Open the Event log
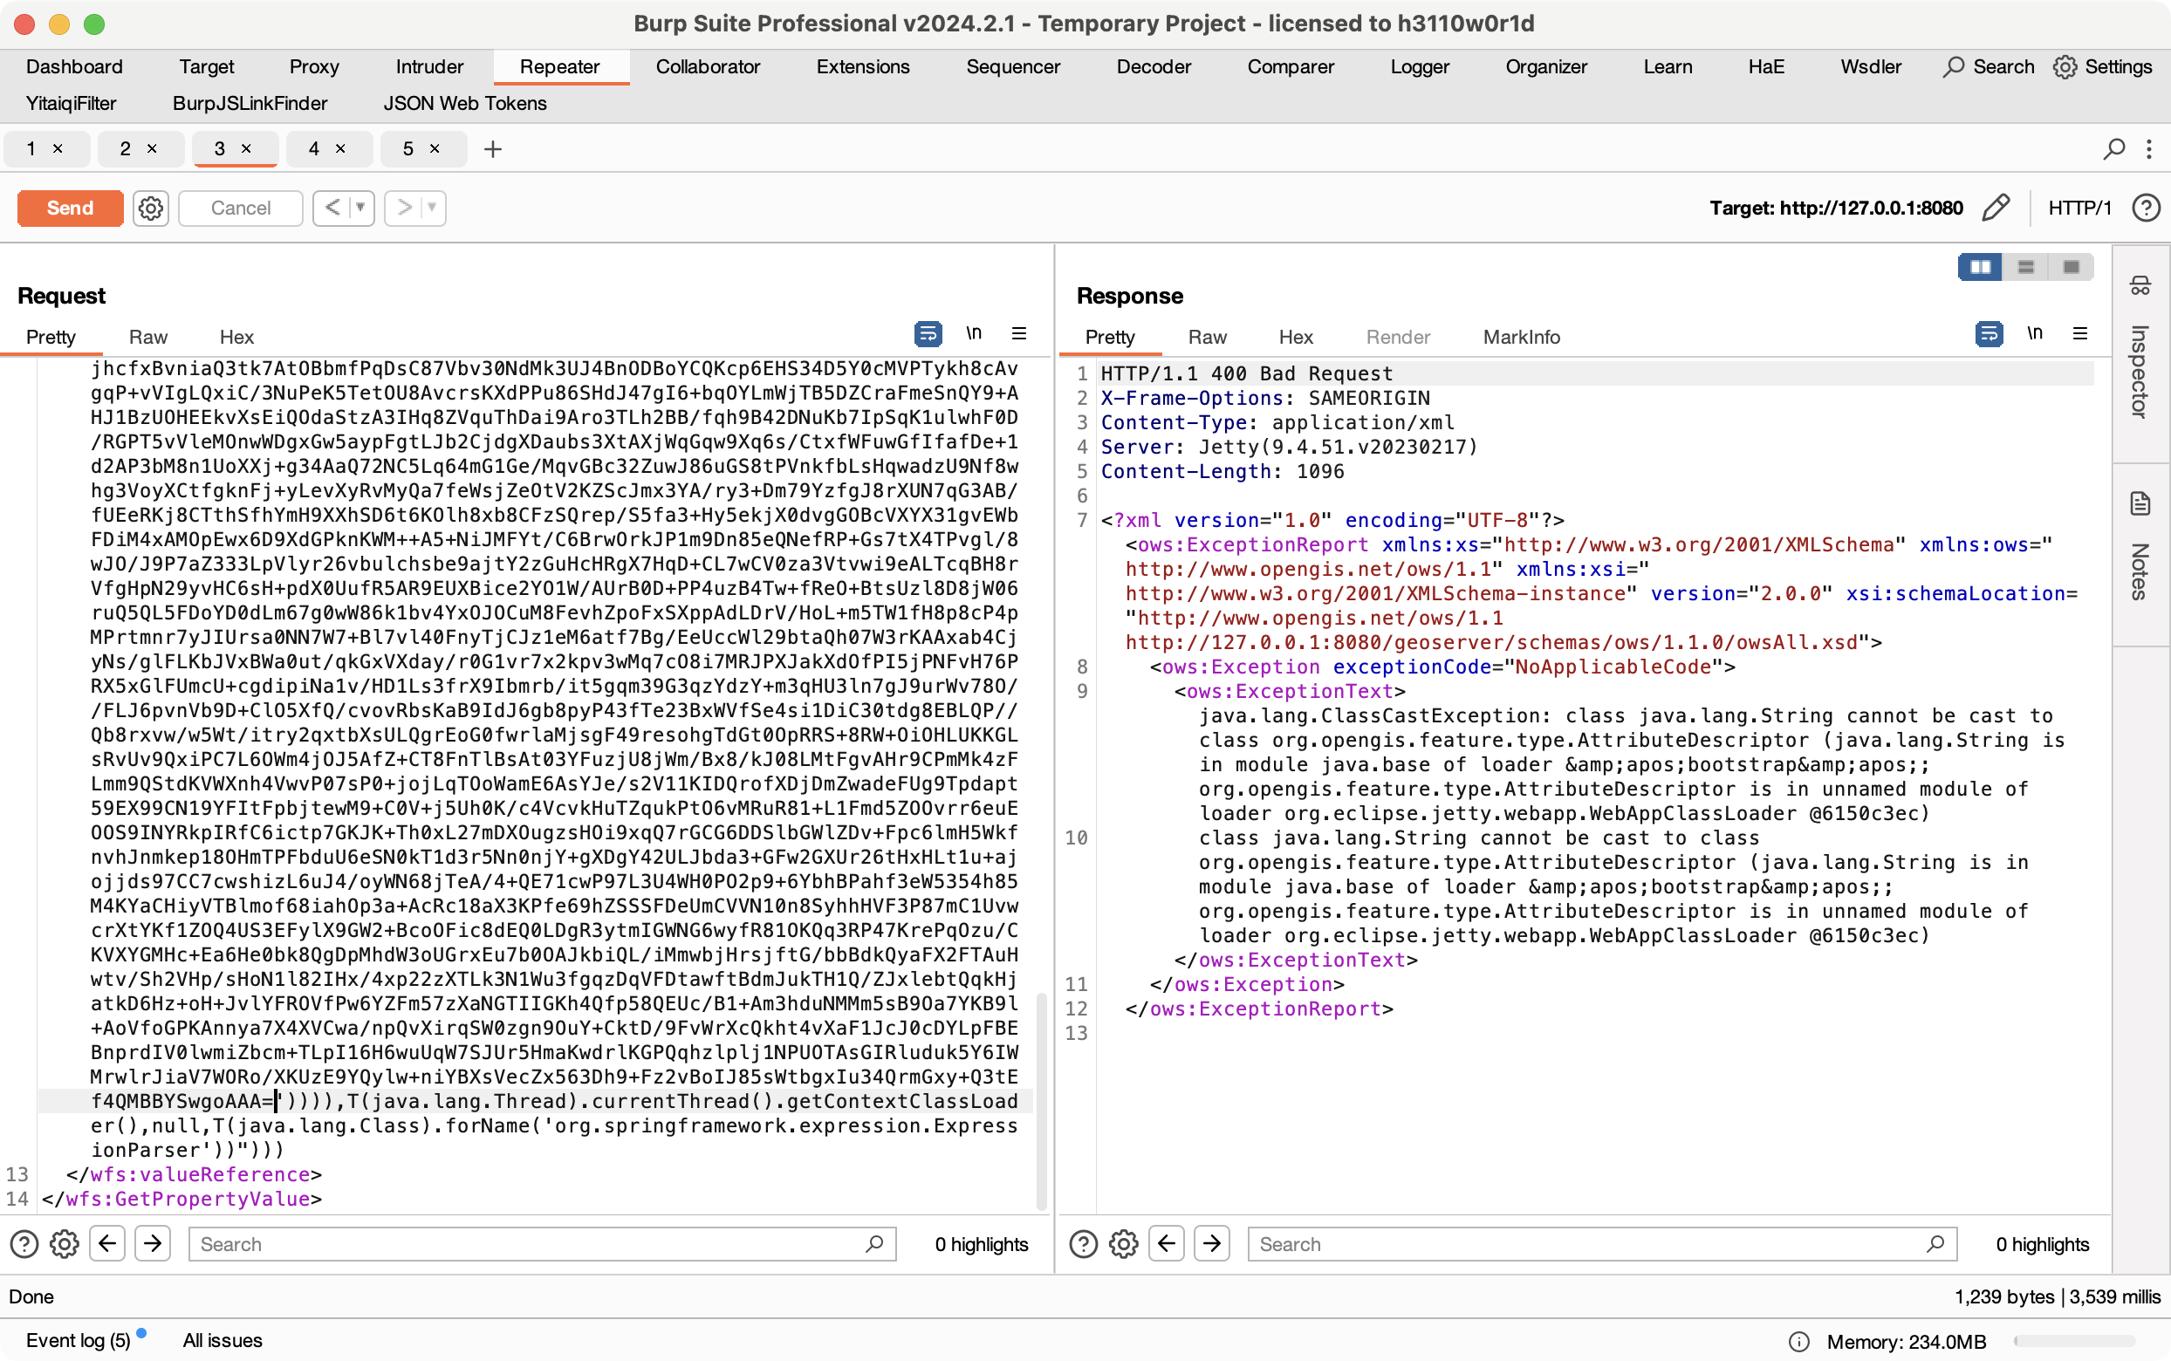Viewport: 2171px width, 1361px height. [79, 1340]
